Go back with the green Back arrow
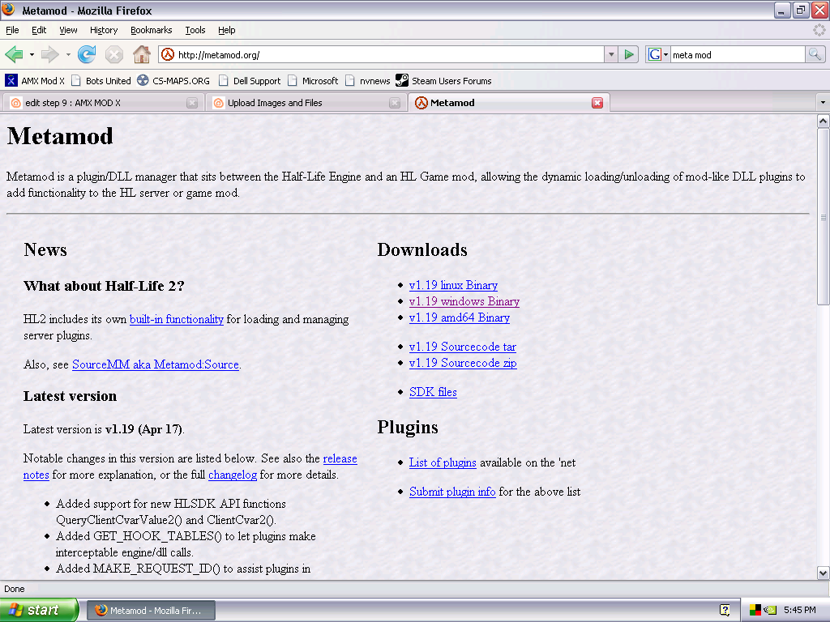The height and width of the screenshot is (622, 830). point(14,54)
